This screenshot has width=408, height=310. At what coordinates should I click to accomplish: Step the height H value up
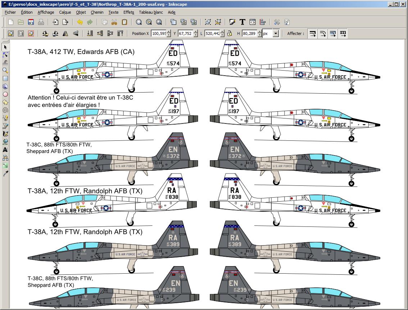click(x=259, y=32)
